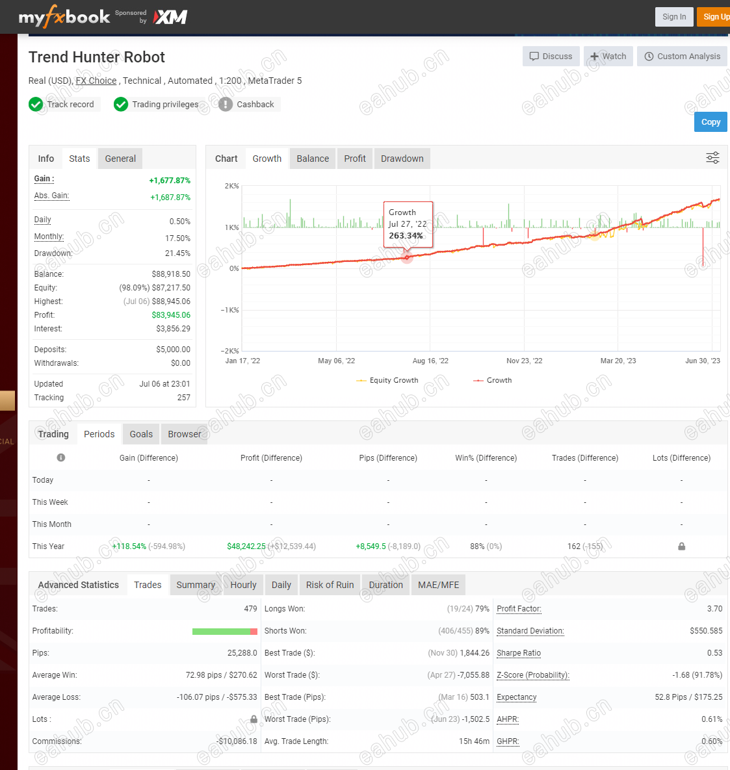Switch to the Daily statistics tab

point(281,585)
